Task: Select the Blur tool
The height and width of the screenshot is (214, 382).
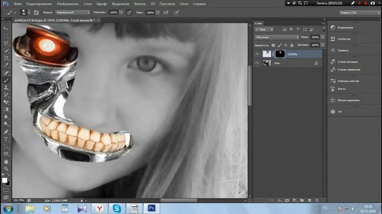Action: point(6,117)
